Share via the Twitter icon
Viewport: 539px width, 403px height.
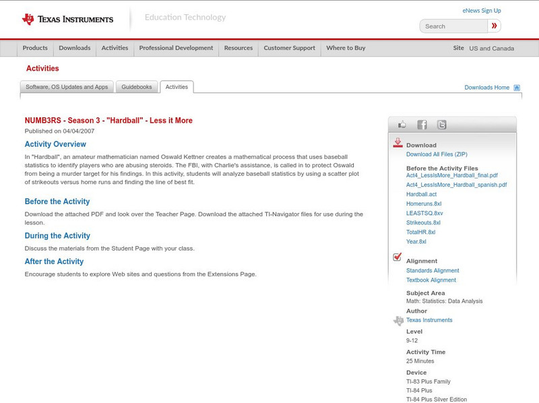[x=441, y=125]
